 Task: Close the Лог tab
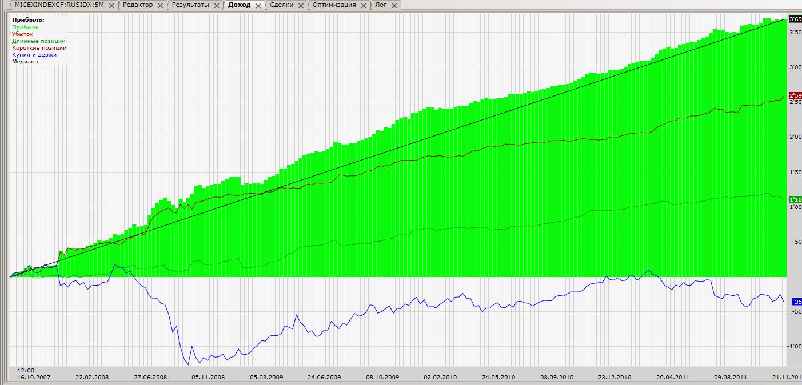[x=394, y=5]
